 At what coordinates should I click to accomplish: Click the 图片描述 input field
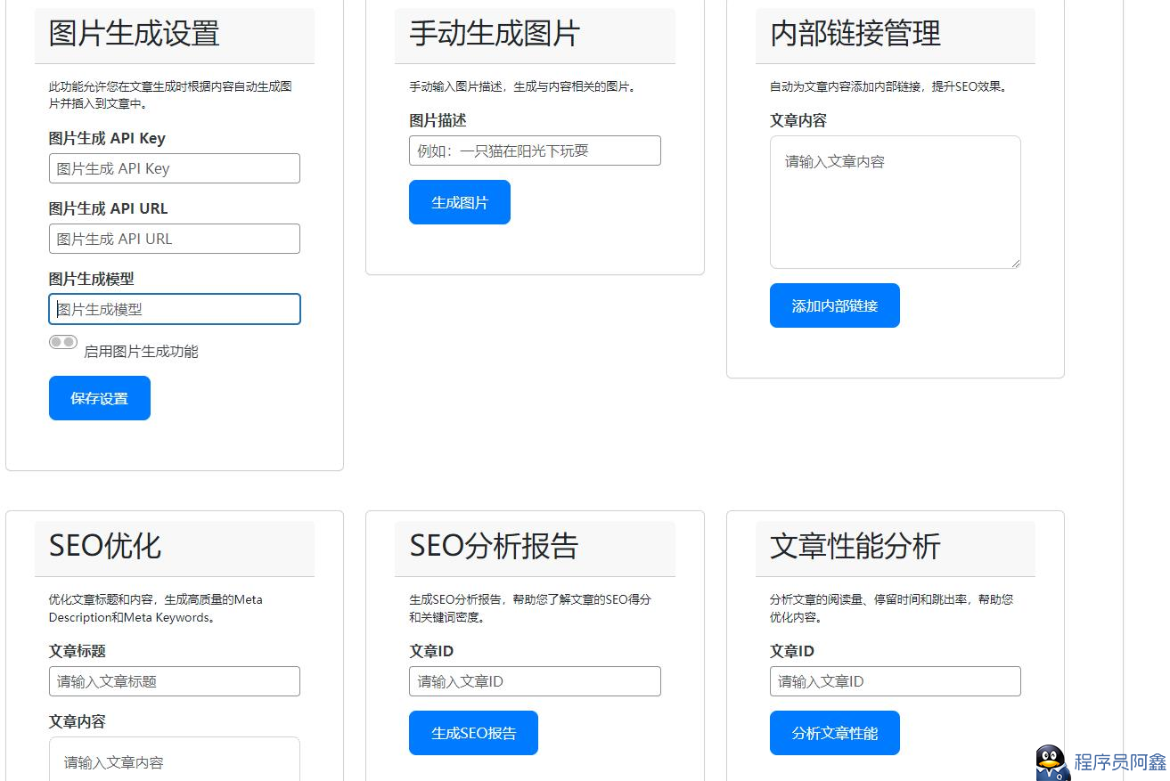coord(535,151)
